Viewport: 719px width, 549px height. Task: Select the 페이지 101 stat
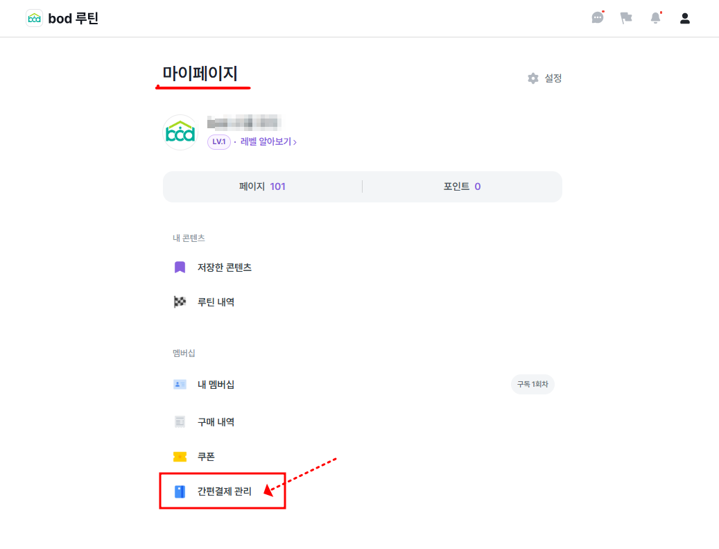point(262,186)
